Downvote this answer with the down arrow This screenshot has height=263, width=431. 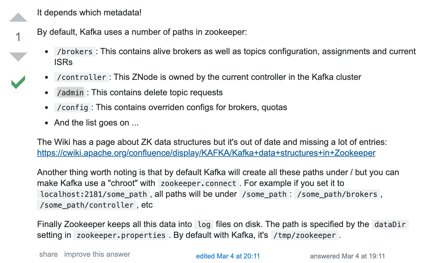click(x=18, y=57)
